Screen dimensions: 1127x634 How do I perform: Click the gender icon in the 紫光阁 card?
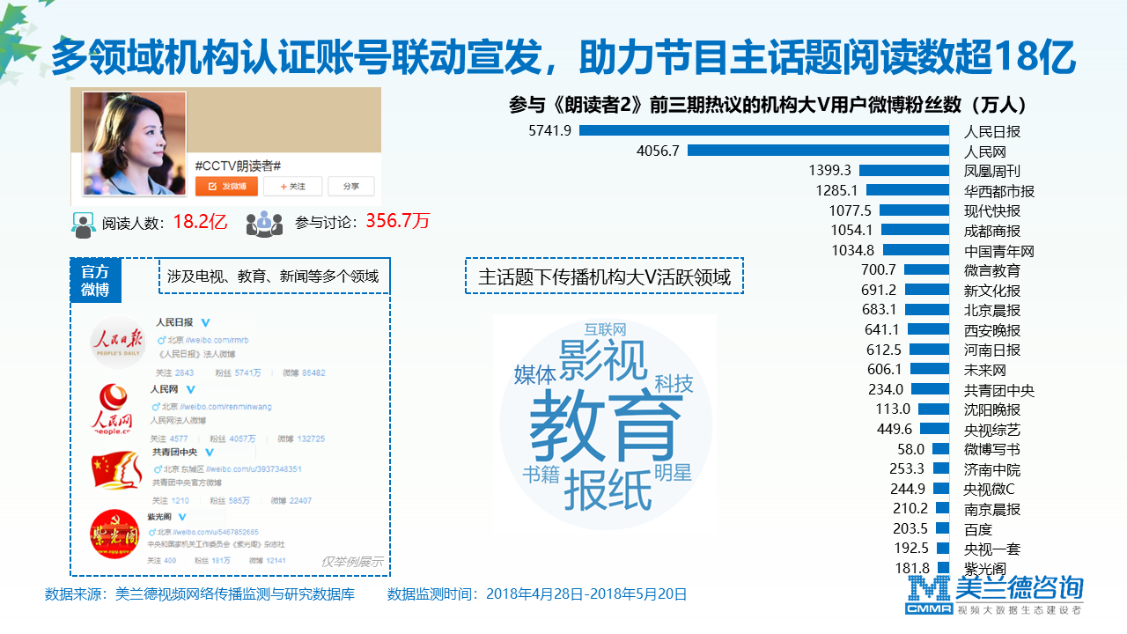153,533
